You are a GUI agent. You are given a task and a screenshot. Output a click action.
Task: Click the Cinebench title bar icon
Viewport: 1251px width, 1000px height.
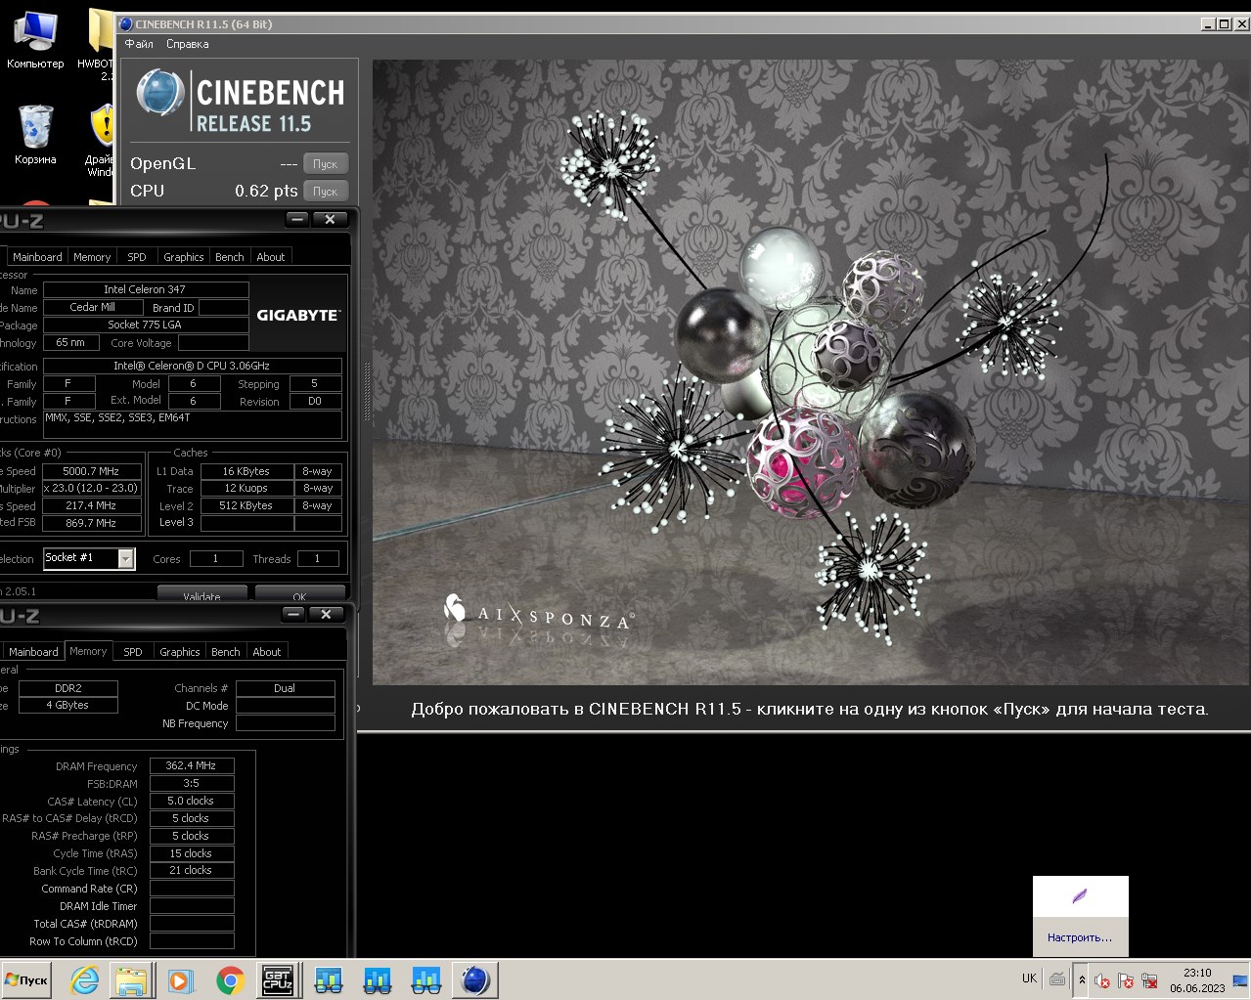pyautogui.click(x=126, y=23)
